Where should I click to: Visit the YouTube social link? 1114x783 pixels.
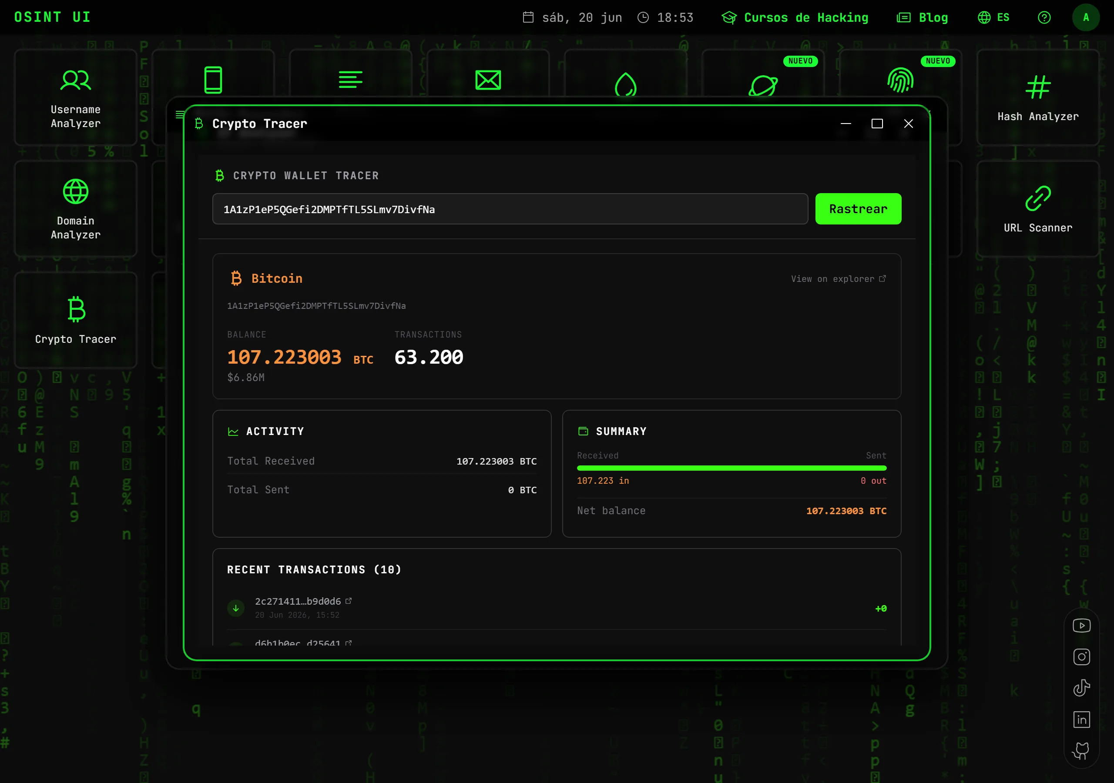tap(1081, 626)
